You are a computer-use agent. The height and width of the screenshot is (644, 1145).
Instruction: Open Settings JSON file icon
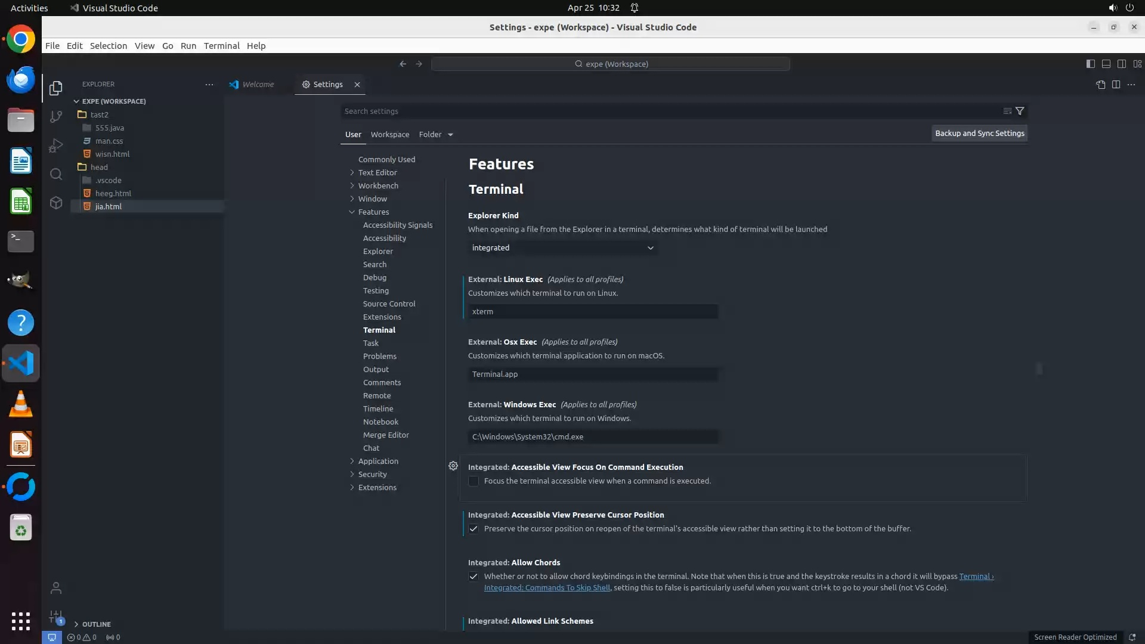pos(1100,85)
